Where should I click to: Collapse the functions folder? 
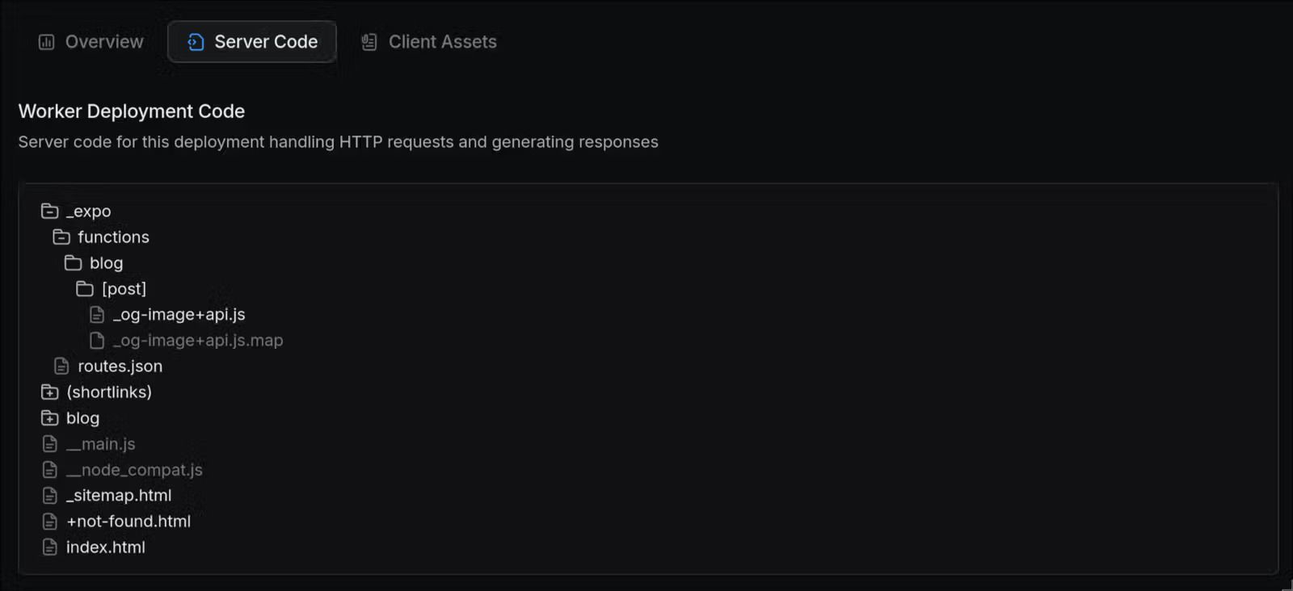[x=61, y=237]
